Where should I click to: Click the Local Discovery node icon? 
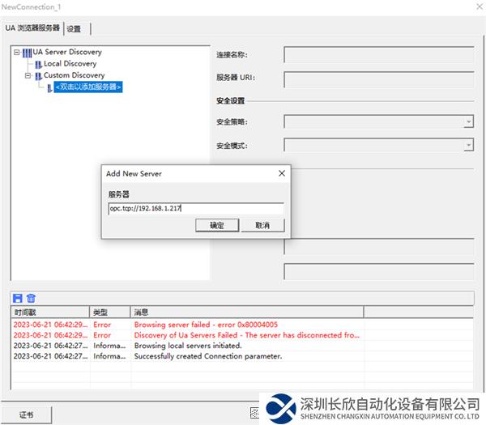(x=38, y=64)
